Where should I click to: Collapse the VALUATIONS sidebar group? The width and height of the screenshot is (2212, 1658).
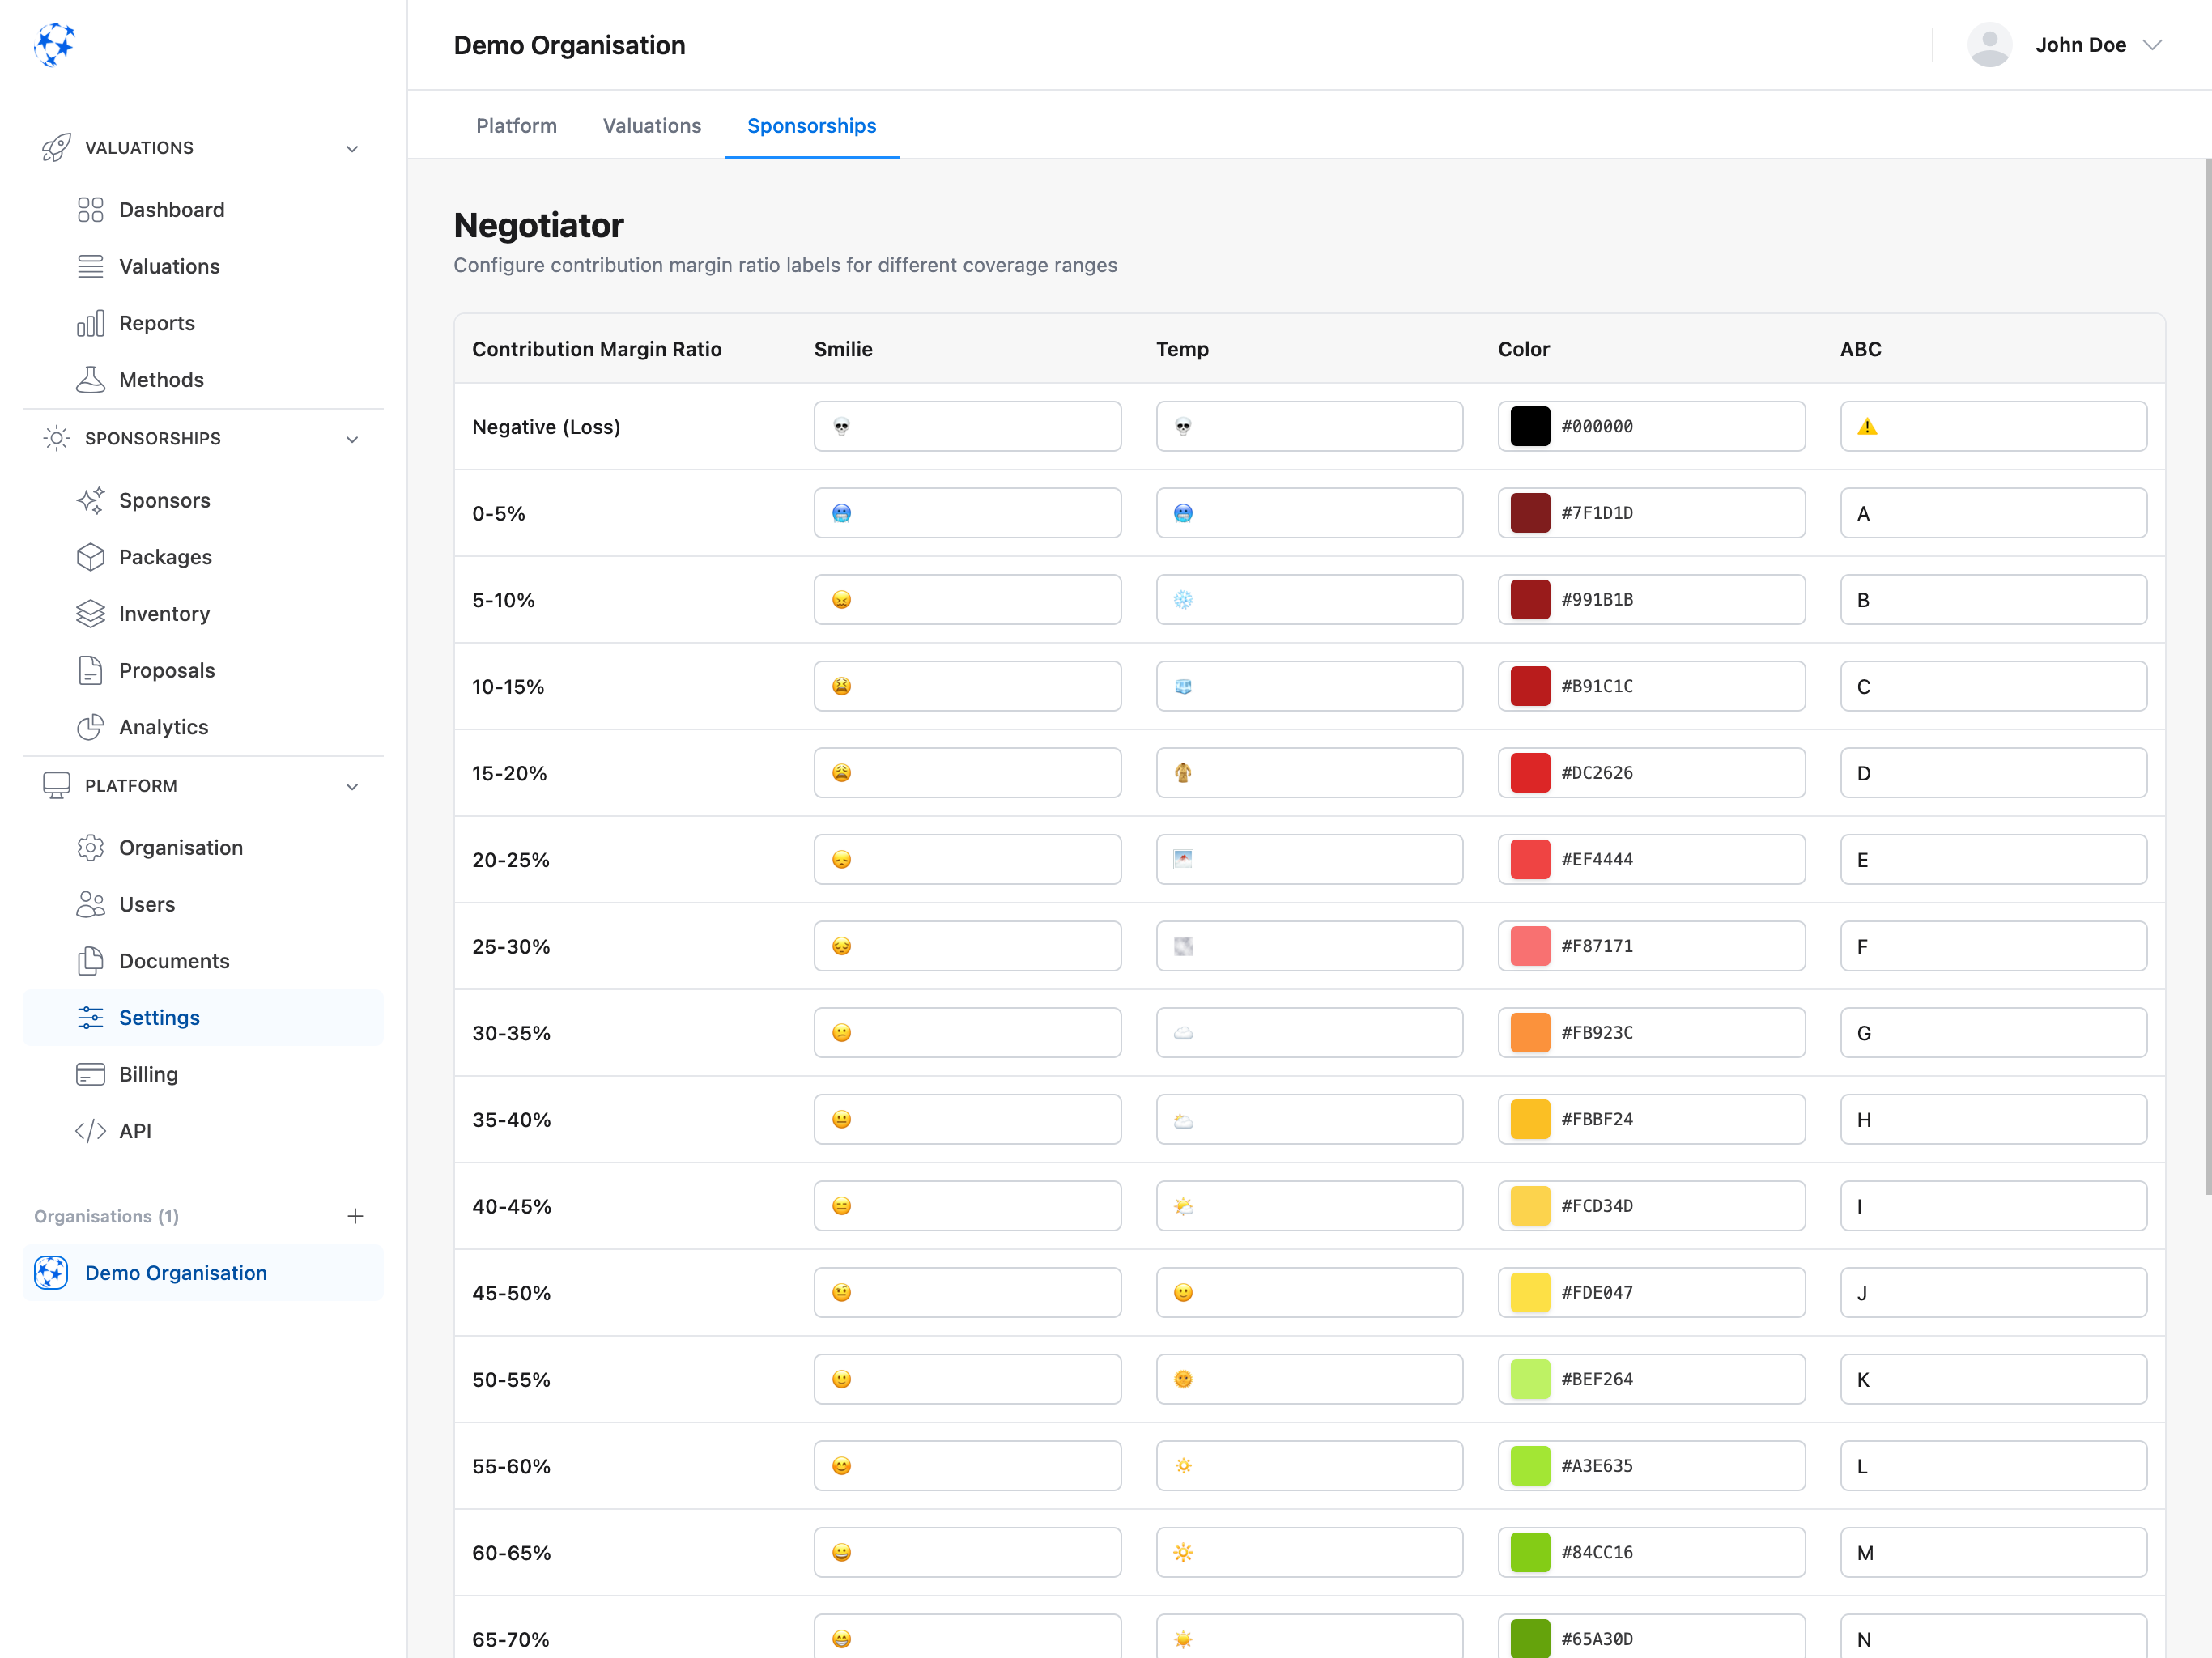pos(351,147)
